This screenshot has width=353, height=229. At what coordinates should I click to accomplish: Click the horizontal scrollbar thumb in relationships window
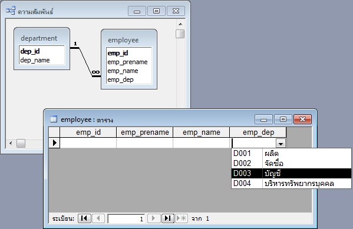(21, 143)
